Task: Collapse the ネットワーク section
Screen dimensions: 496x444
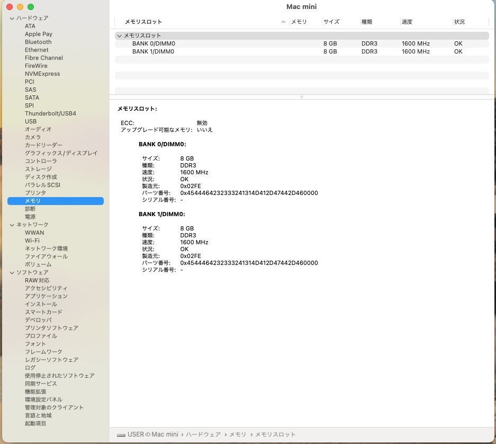Action: [x=12, y=225]
